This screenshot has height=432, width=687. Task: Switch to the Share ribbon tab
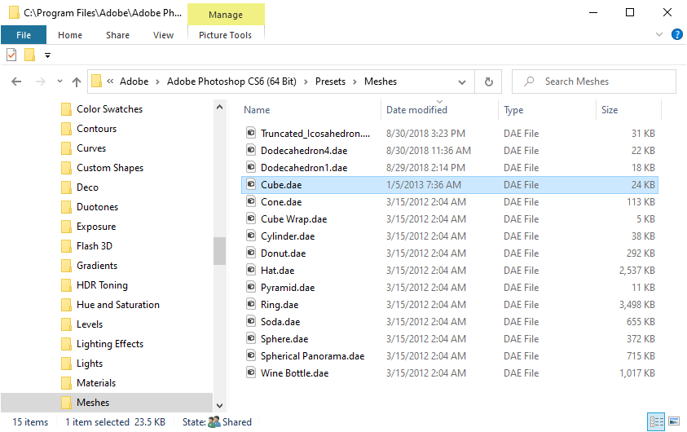tap(117, 35)
